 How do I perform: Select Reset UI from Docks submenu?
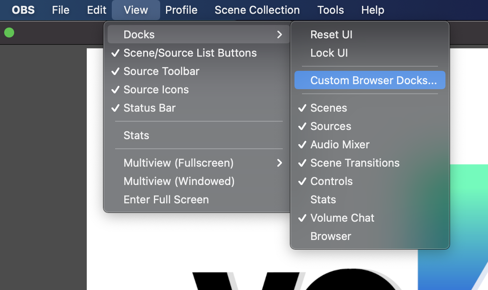pyautogui.click(x=331, y=35)
